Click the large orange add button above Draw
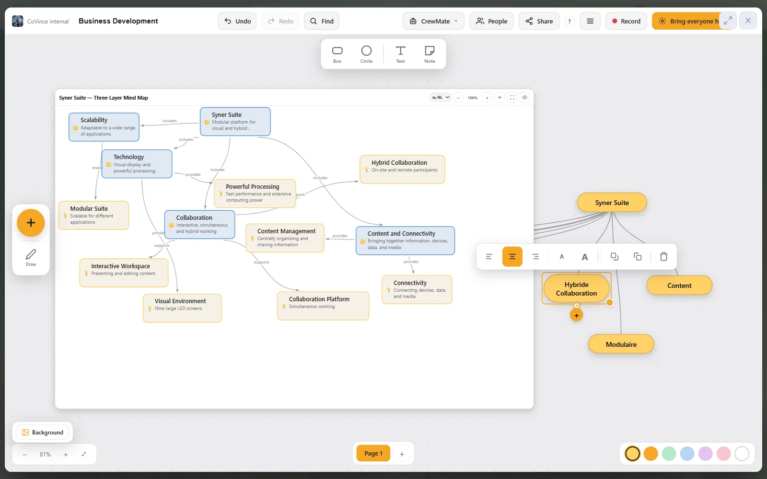 pyautogui.click(x=31, y=223)
